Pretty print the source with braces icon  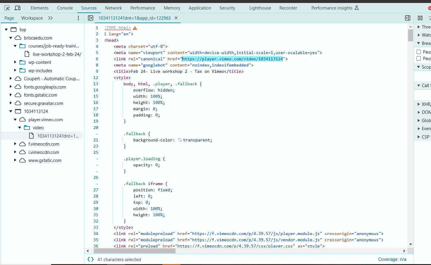click(90, 259)
